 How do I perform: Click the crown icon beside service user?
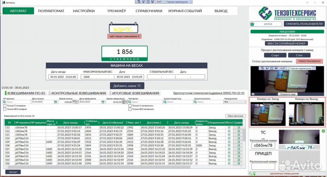click(x=252, y=24)
